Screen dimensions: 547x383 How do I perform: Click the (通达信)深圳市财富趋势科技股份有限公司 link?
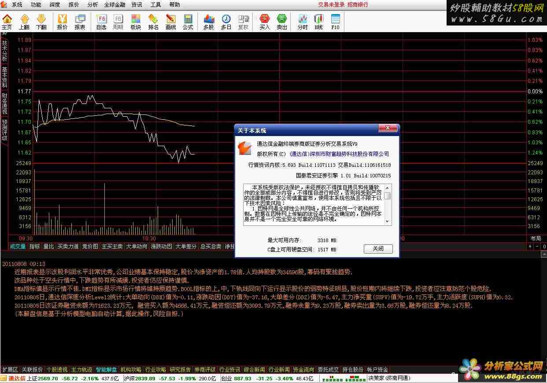coord(340,154)
